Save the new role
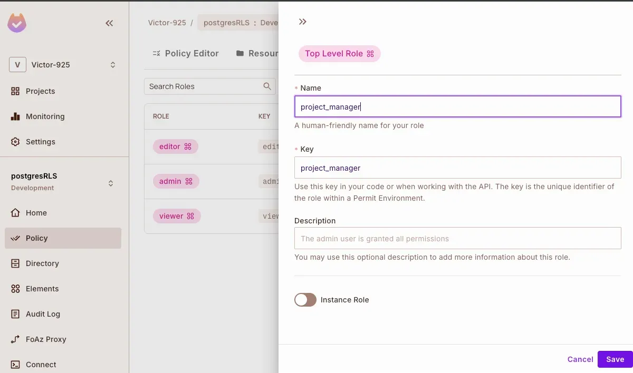Screen dimensions: 633x373 pyautogui.click(x=615, y=359)
